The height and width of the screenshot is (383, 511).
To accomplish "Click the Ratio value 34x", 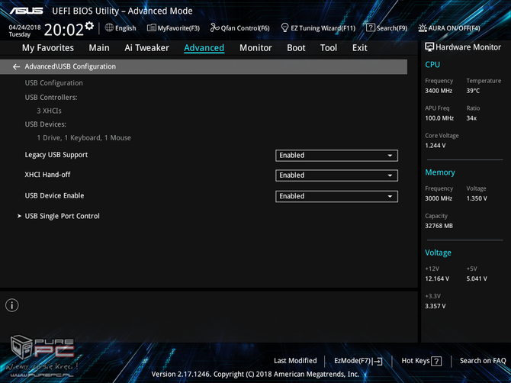I will tap(471, 118).
